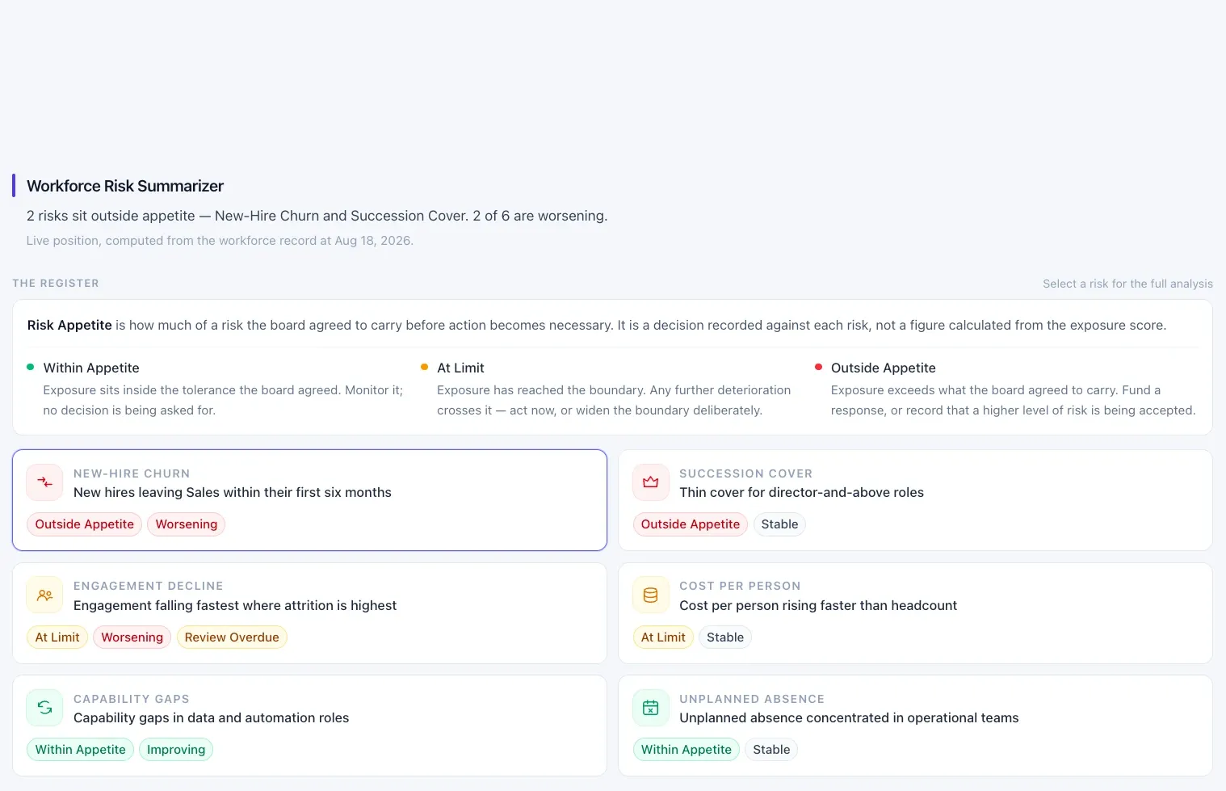Image resolution: width=1226 pixels, height=791 pixels.
Task: Select 'Engagement falling fastest where attrition is highest'
Action: pyautogui.click(x=235, y=606)
